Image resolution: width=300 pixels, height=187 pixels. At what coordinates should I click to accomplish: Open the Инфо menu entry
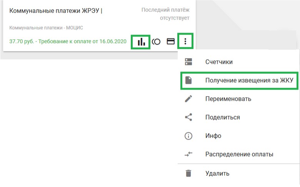(x=213, y=136)
